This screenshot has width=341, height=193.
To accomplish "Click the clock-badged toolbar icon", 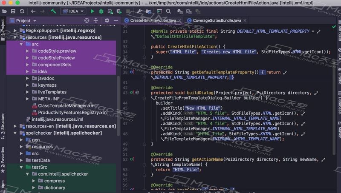I will (x=189, y=11).
